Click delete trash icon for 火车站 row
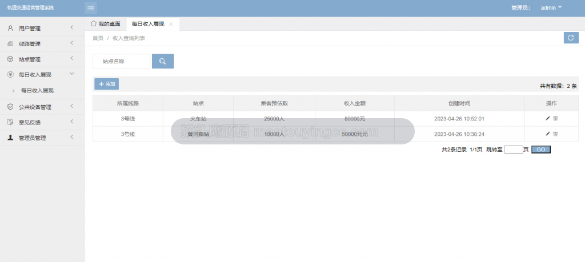 pos(555,119)
